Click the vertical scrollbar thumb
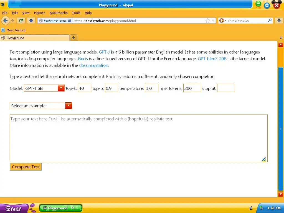The image size is (284, 213). tap(281, 129)
